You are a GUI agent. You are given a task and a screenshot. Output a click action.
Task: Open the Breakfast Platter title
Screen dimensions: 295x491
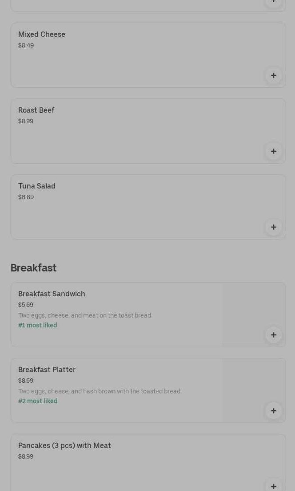click(47, 369)
